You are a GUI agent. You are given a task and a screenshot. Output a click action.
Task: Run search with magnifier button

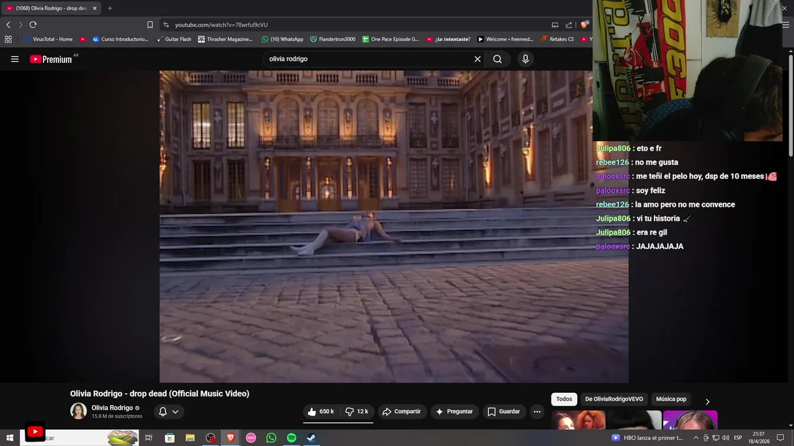497,59
